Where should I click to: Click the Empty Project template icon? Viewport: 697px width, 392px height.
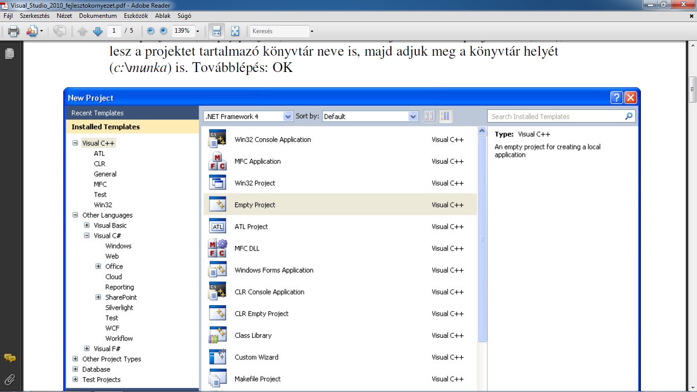[217, 205]
